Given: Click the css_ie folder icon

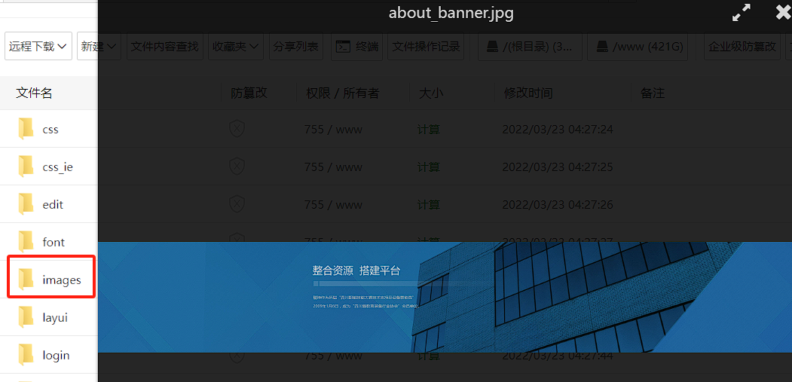Looking at the screenshot, I should [x=26, y=167].
